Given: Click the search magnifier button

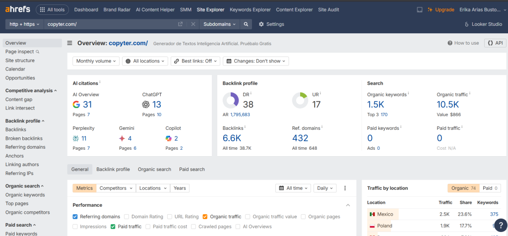Looking at the screenshot, I should [246, 24].
